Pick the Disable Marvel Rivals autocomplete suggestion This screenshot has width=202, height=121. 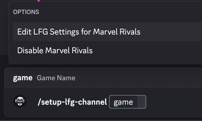tap(55, 50)
